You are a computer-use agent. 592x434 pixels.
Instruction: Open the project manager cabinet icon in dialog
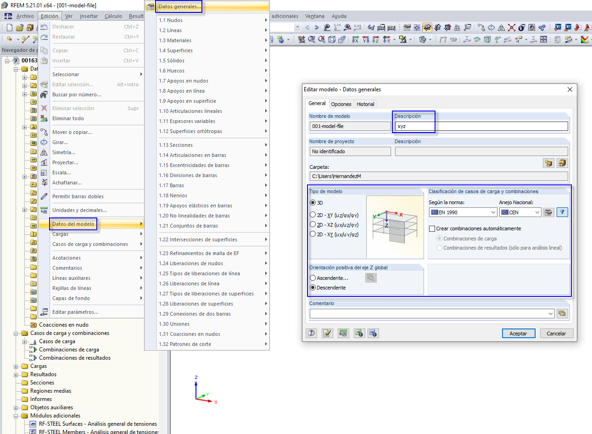tap(562, 163)
